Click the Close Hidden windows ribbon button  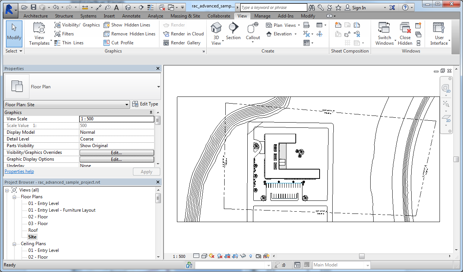click(x=405, y=34)
